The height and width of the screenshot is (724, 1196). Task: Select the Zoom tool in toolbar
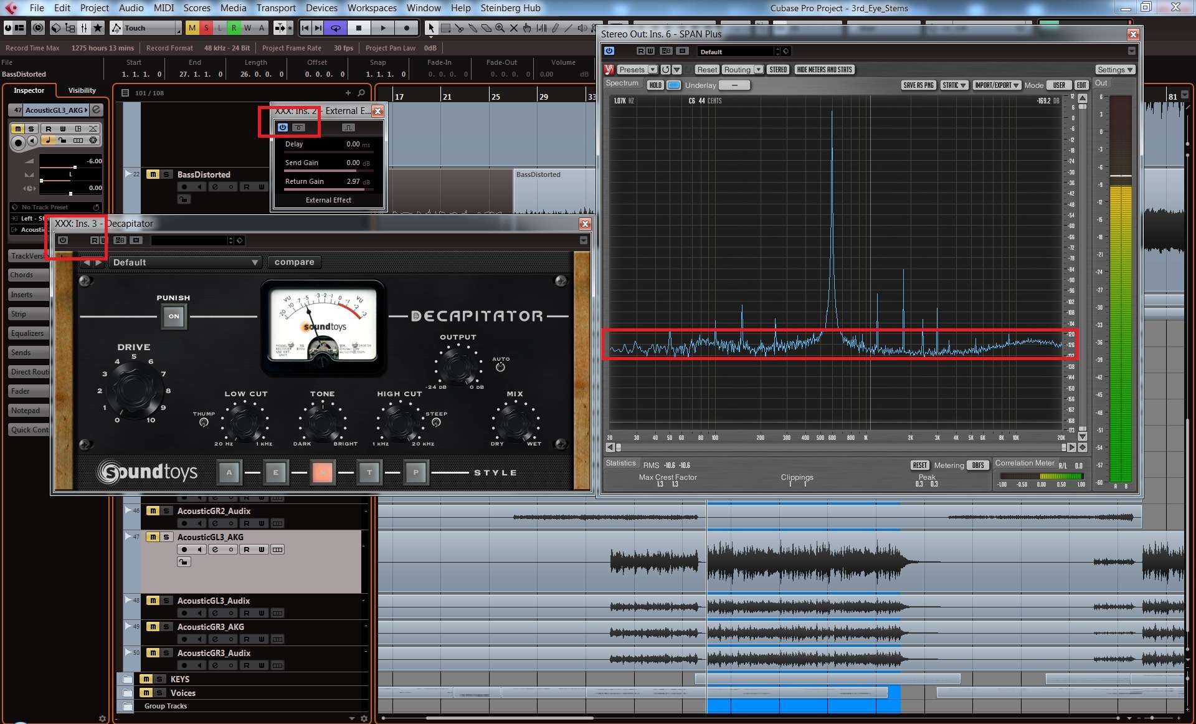500,27
